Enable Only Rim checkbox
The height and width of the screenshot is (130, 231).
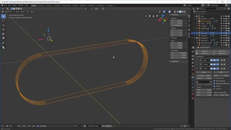pos(214,89)
